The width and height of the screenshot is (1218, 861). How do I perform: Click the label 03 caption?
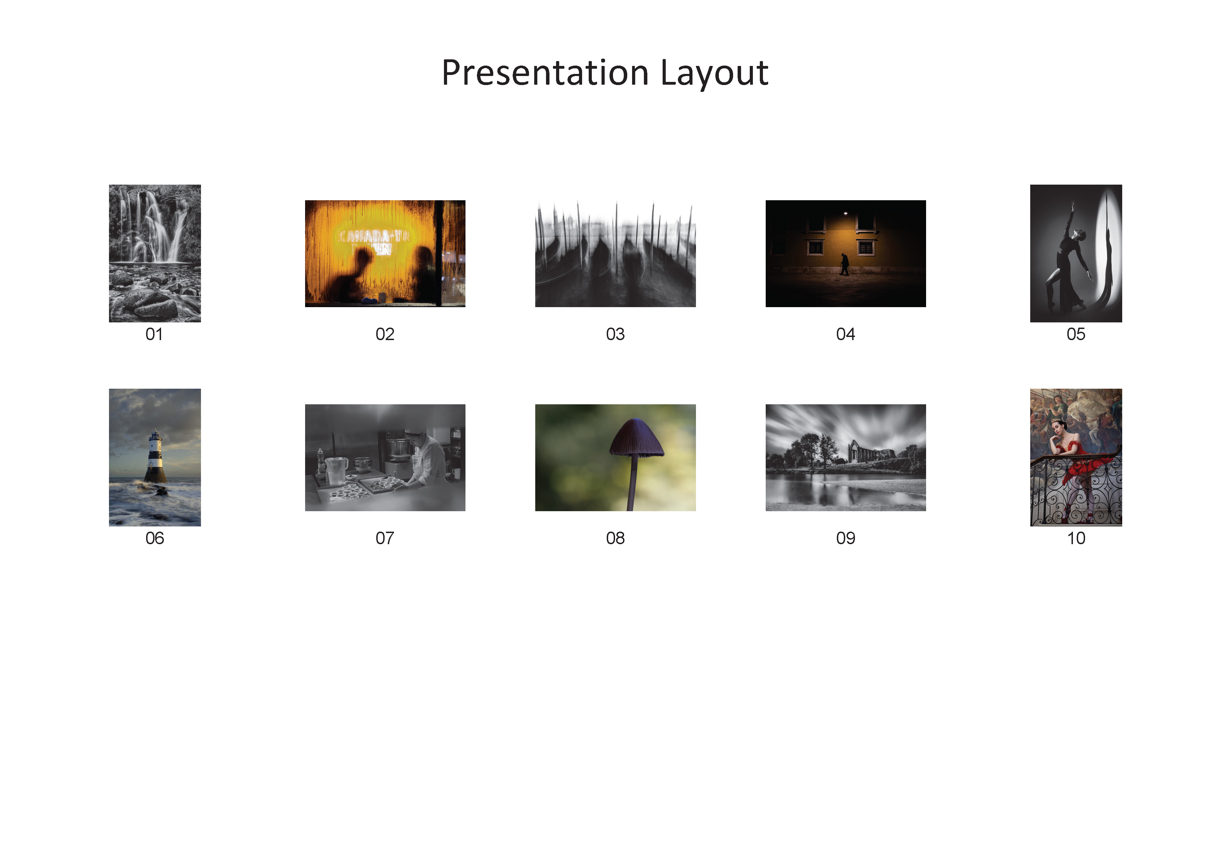[615, 334]
